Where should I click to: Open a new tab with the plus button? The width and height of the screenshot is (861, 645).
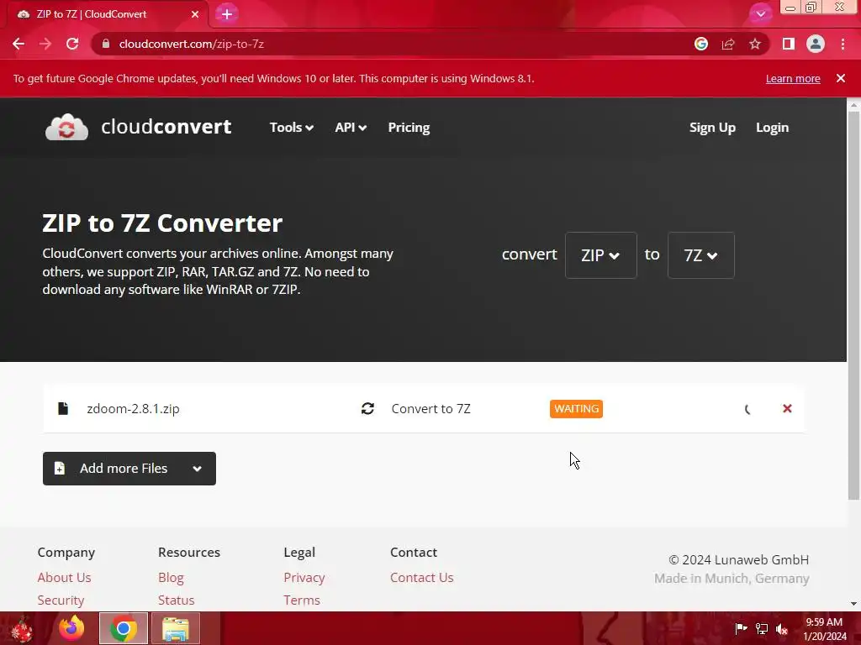coord(227,14)
